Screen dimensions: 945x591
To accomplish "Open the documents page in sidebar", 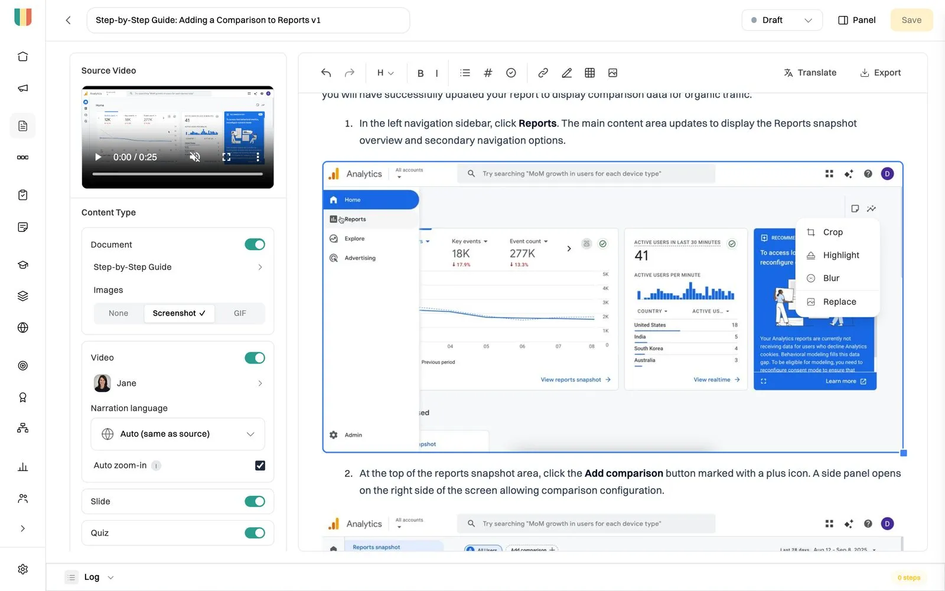I will (x=22, y=126).
